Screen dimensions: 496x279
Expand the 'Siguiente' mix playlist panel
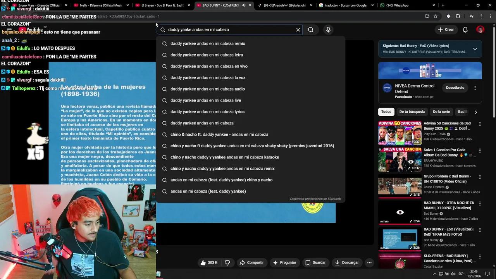(475, 49)
